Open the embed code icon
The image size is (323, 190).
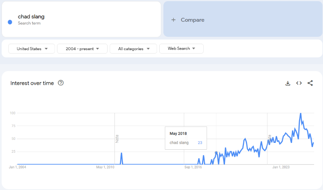[x=299, y=83]
